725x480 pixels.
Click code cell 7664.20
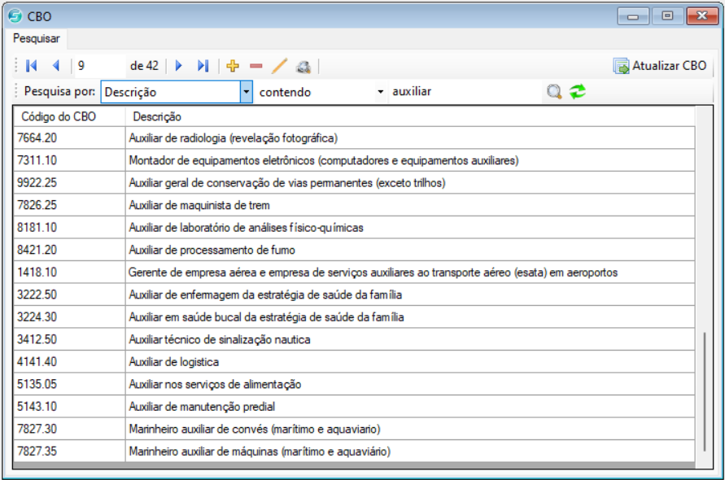pos(69,137)
